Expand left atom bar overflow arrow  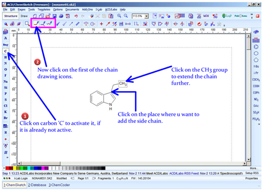[7, 157]
